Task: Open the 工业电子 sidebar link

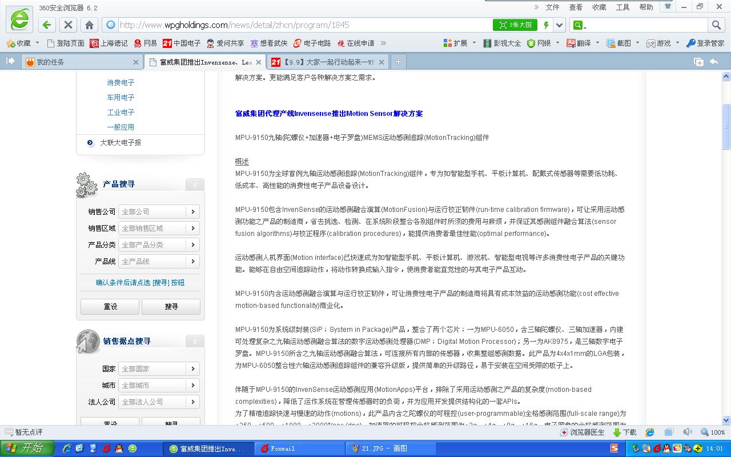Action: (x=121, y=112)
